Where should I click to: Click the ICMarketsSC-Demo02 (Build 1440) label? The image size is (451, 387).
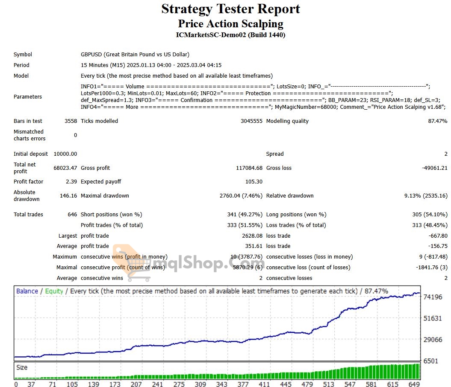click(x=230, y=35)
